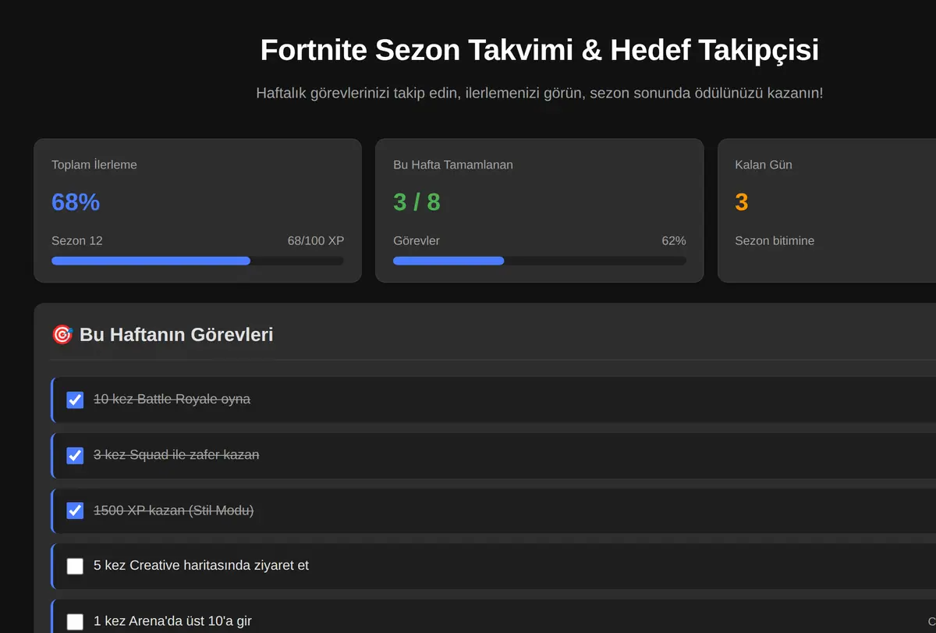936x633 pixels.
Task: Click the '68%' total progress value
Action: (76, 202)
